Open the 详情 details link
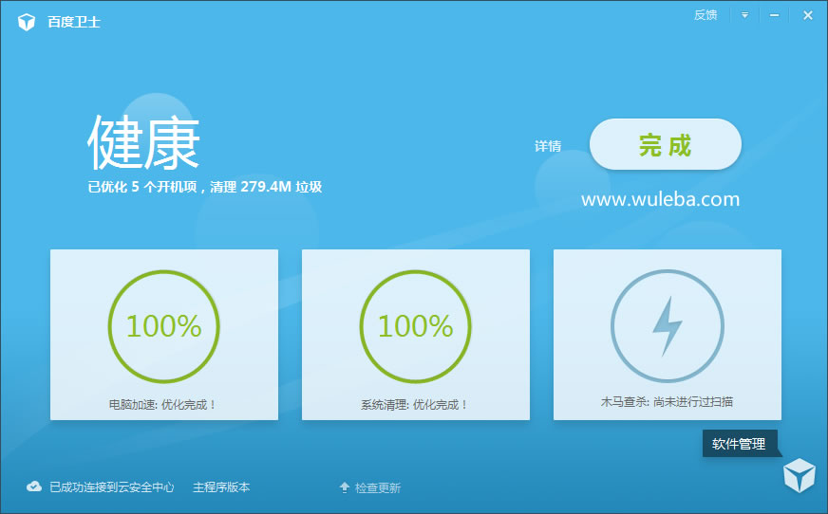 [548, 146]
